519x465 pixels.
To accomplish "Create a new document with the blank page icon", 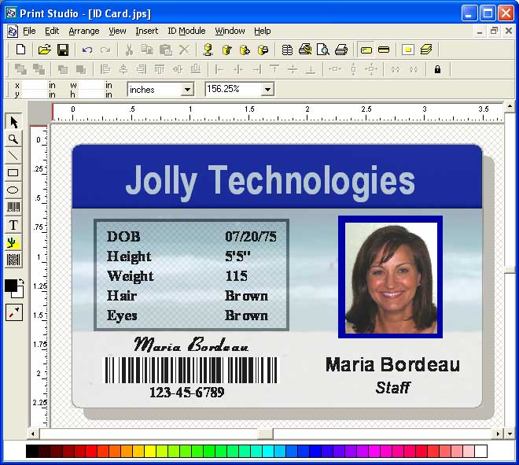I will point(21,50).
